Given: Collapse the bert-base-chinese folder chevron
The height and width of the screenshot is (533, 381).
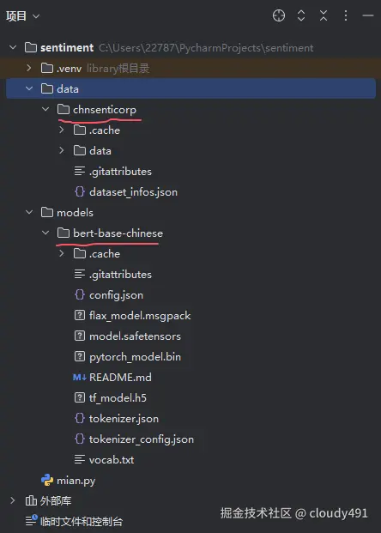Looking at the screenshot, I should point(45,233).
